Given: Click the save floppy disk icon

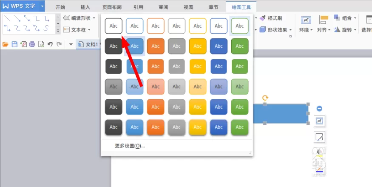Looking at the screenshot, I should point(14,44).
